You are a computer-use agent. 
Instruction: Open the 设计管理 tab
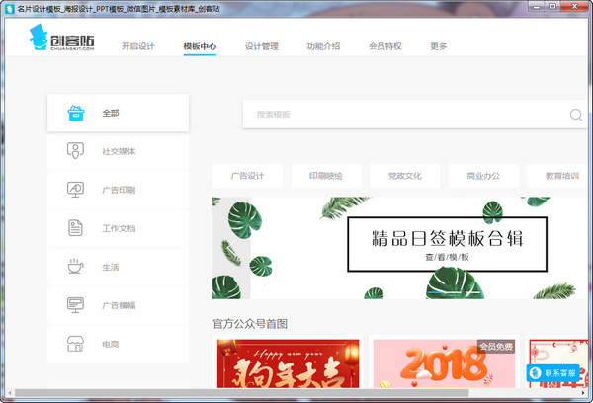(x=261, y=46)
